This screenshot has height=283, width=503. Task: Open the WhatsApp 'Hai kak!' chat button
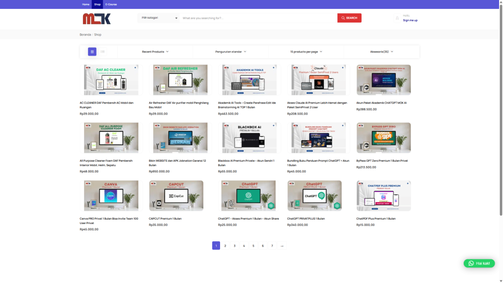(479, 263)
